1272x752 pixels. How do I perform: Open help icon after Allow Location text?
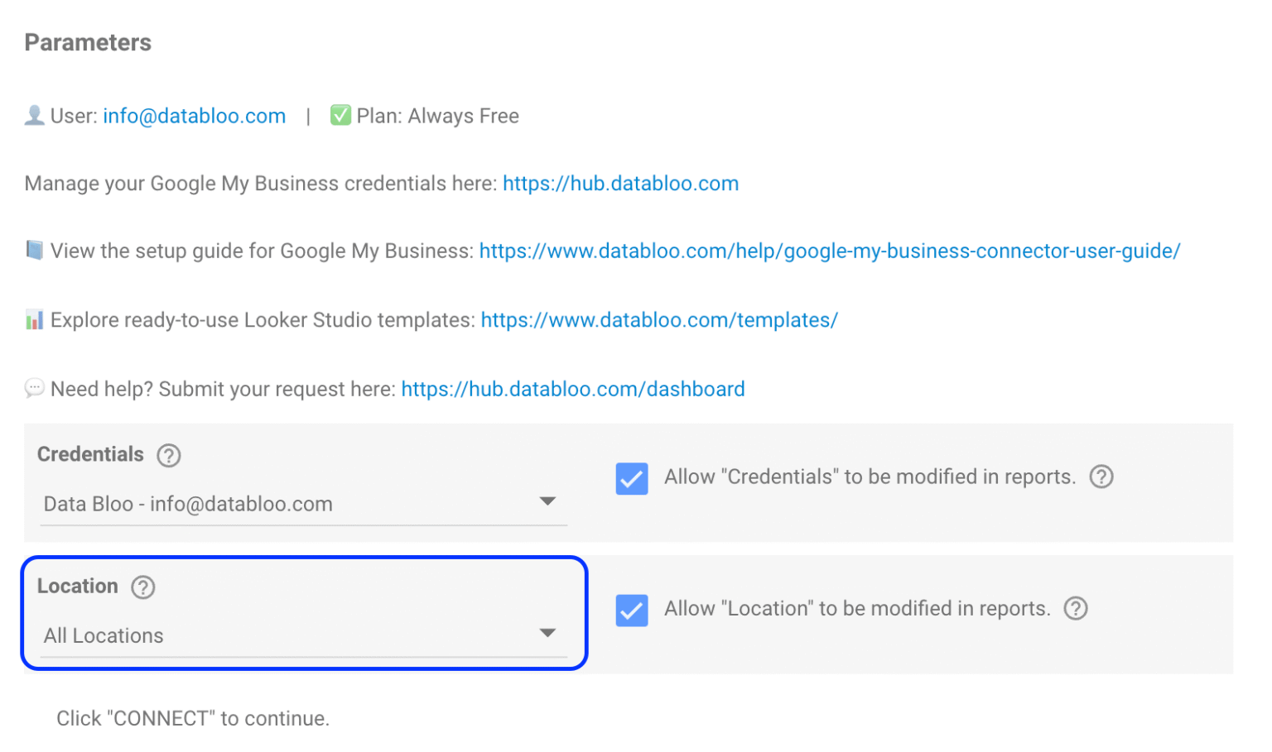click(x=1076, y=609)
